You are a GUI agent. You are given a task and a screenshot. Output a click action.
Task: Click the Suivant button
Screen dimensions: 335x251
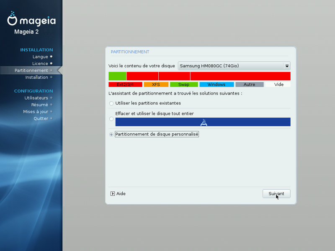point(276,194)
